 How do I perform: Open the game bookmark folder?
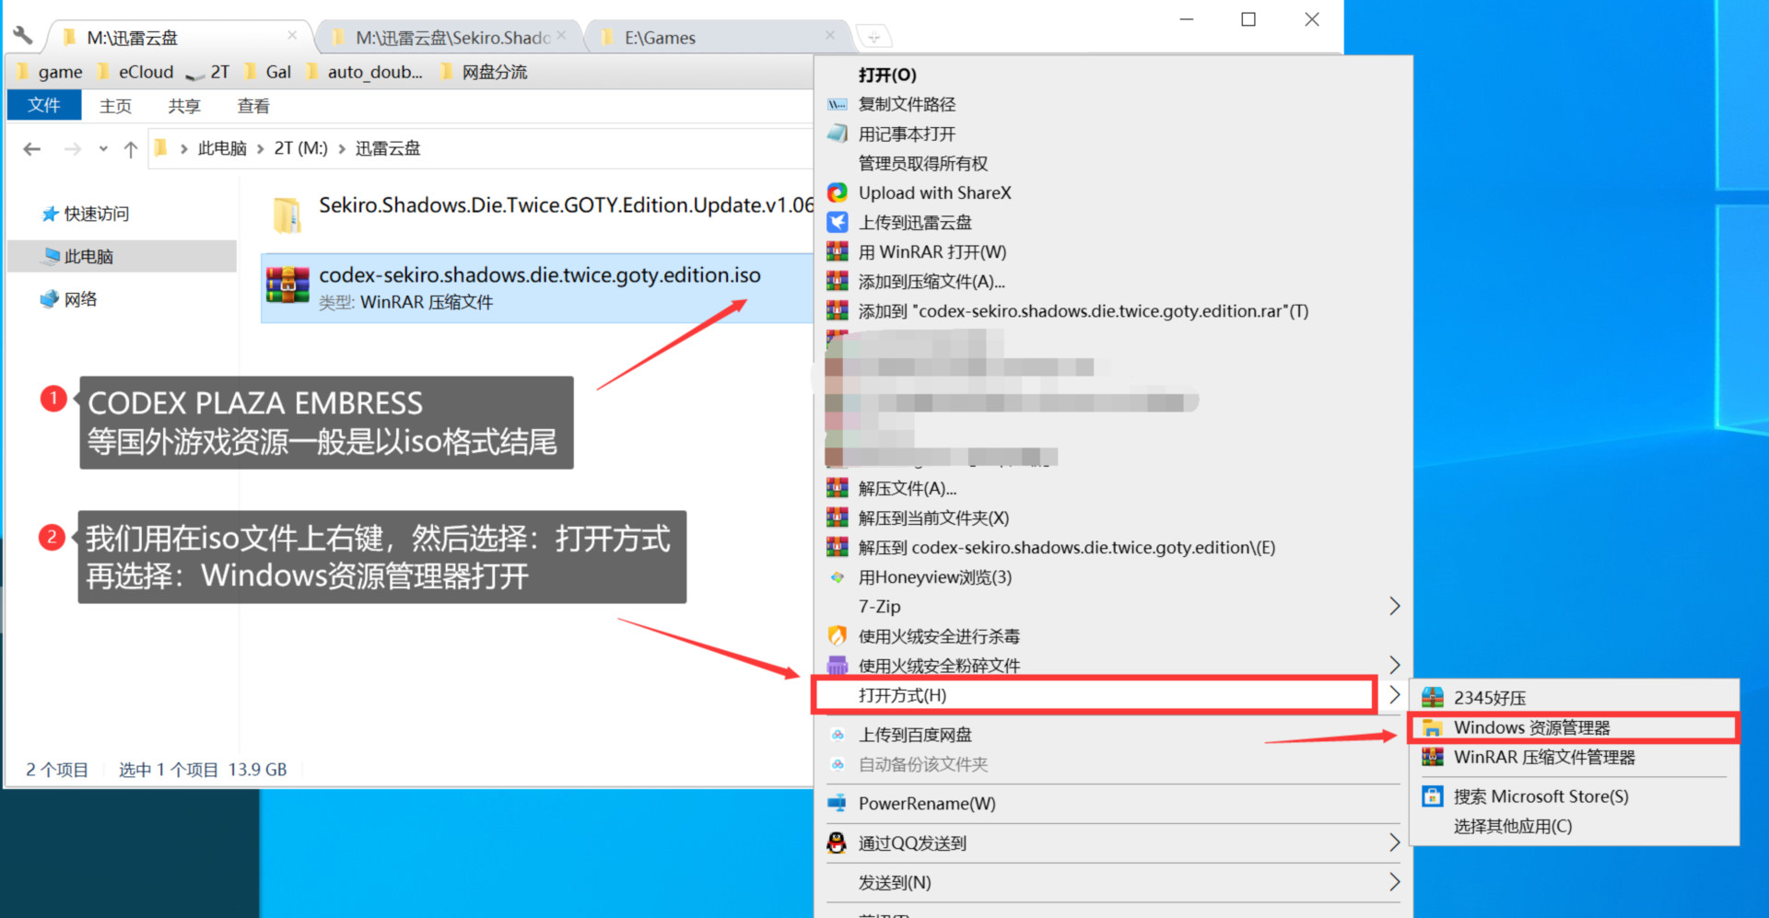coord(49,72)
